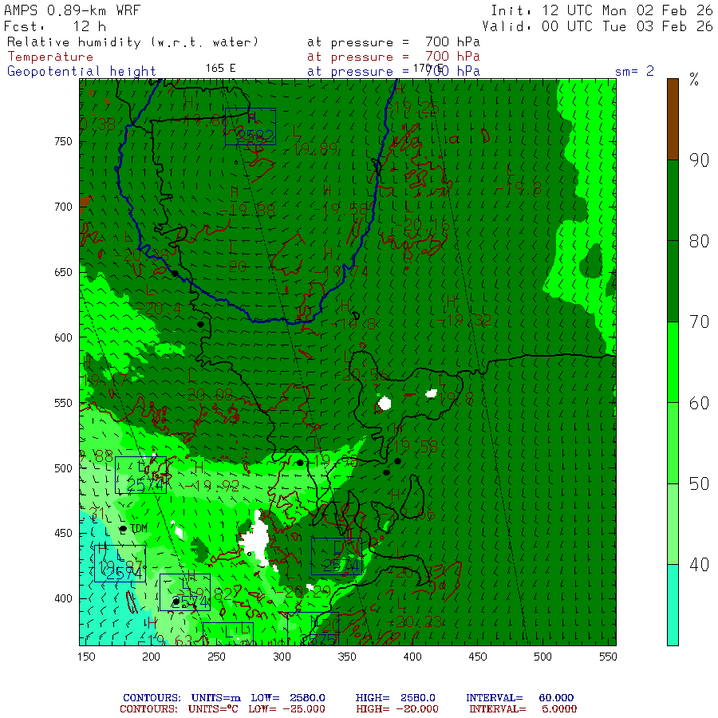
Task: Click the red 'CONTOURS: UNITS=°C' footer text
Action: (x=179, y=709)
